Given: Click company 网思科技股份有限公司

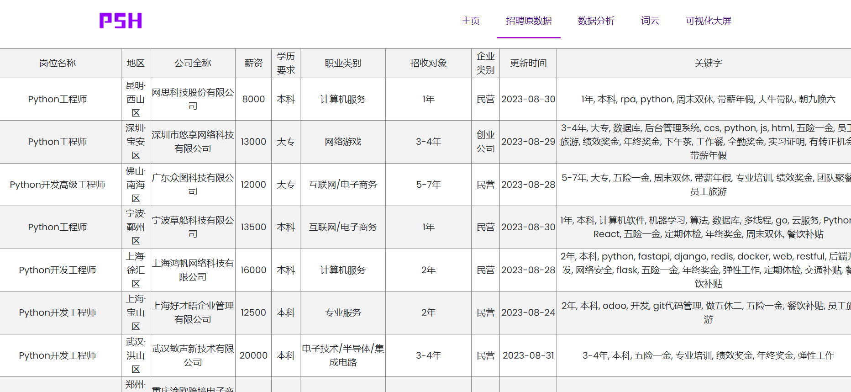Looking at the screenshot, I should click(193, 99).
